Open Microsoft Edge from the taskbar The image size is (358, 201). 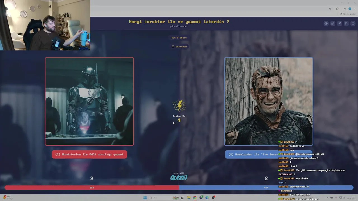[x=207, y=198]
